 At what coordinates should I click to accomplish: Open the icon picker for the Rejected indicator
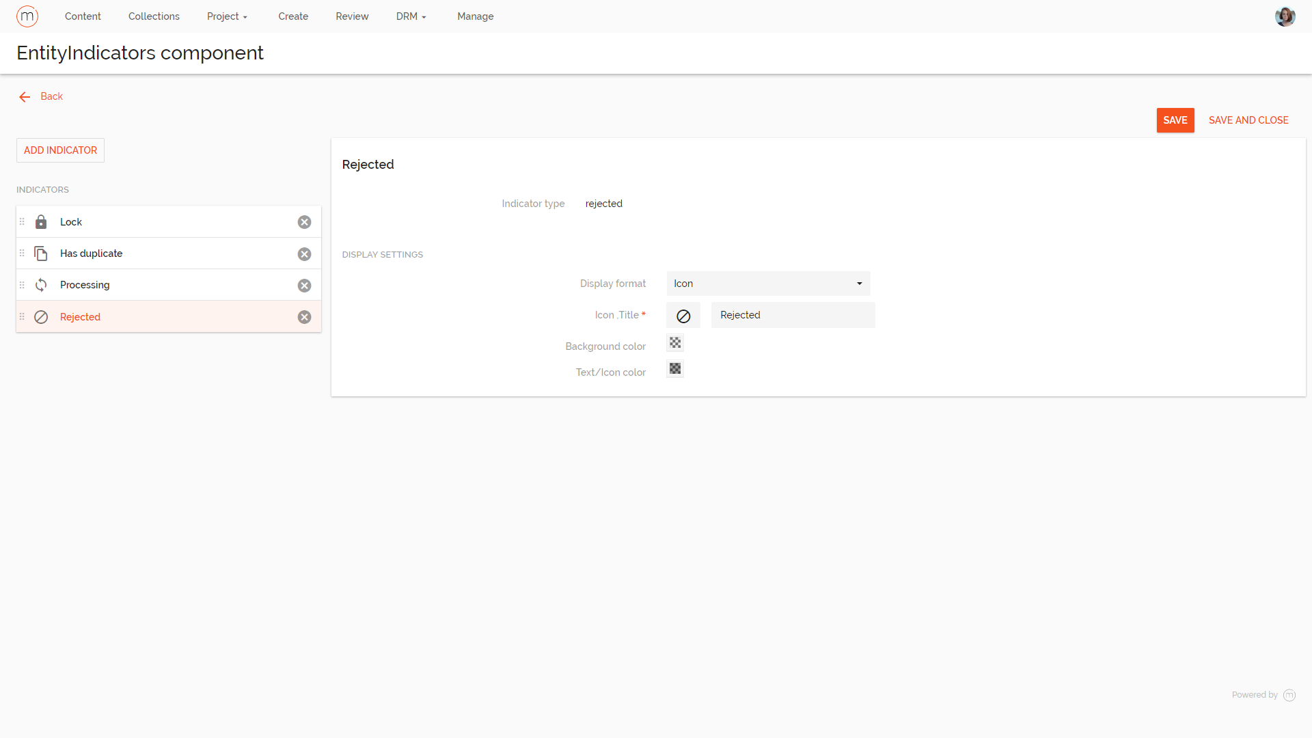coord(683,315)
